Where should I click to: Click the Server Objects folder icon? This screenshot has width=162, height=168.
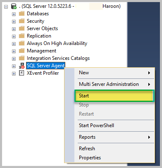(21, 28)
